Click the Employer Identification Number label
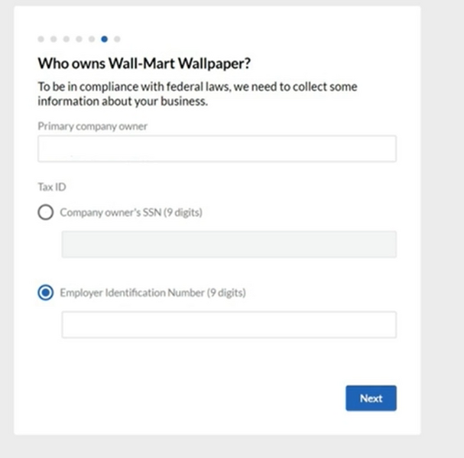Viewport: 464px width, 458px height. [x=153, y=293]
